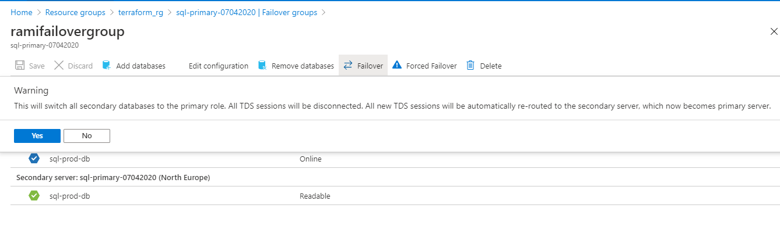Click the Forced Failover warning icon
Screen dimensions: 780x244
pyautogui.click(x=397, y=66)
